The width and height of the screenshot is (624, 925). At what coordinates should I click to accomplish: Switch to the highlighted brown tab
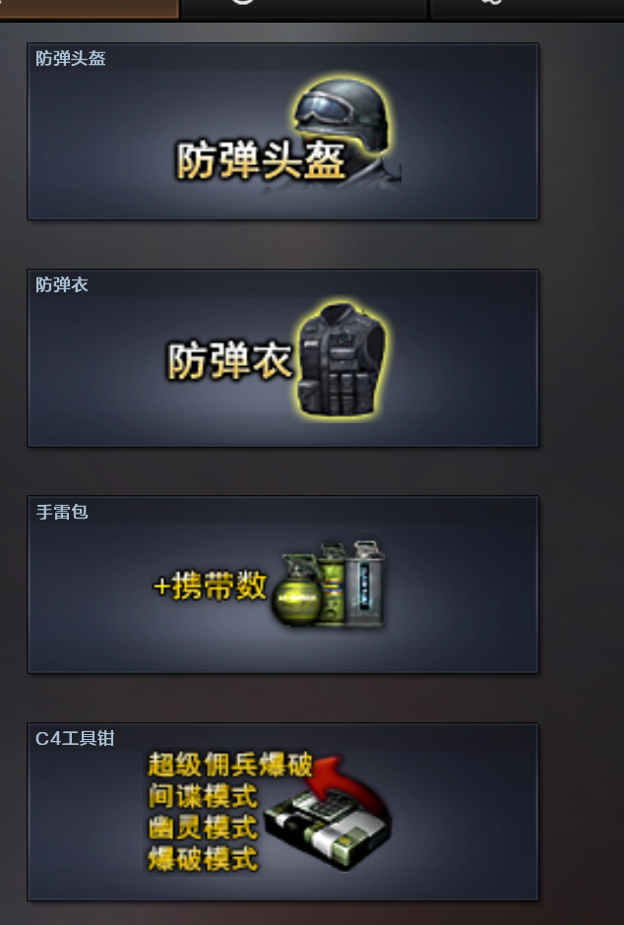click(89, 9)
